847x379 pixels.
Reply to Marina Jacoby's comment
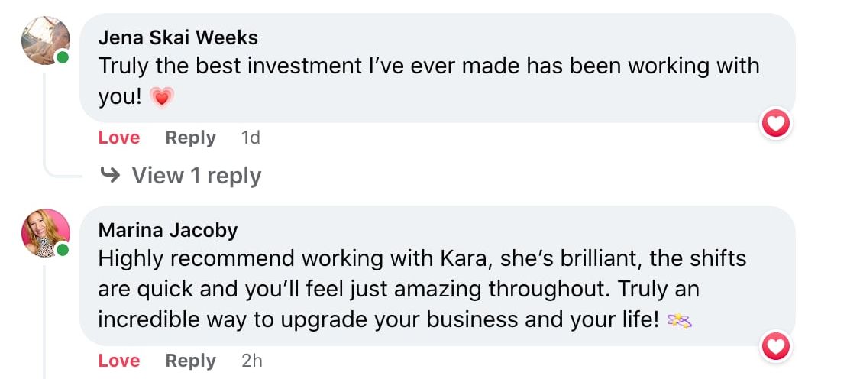(x=190, y=361)
